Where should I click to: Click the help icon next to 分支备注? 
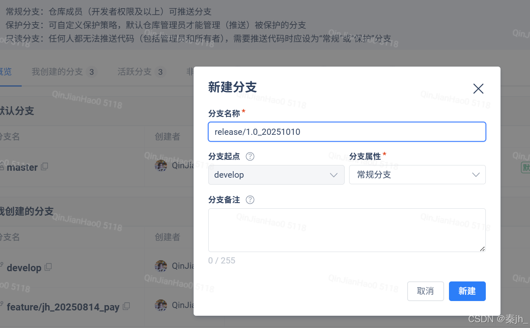pyautogui.click(x=250, y=200)
